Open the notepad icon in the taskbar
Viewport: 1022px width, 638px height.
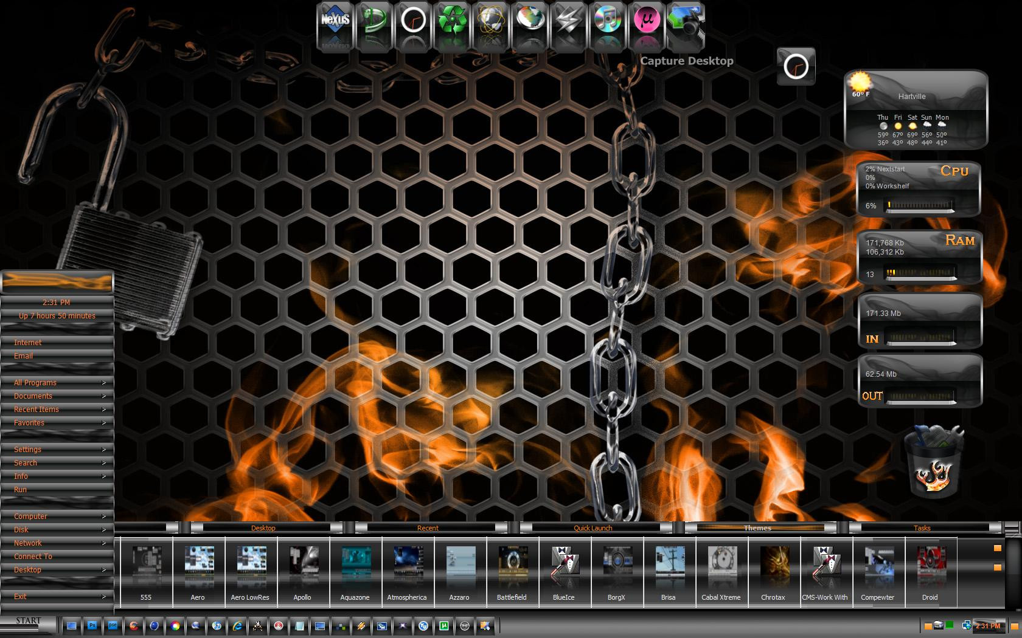point(299,625)
